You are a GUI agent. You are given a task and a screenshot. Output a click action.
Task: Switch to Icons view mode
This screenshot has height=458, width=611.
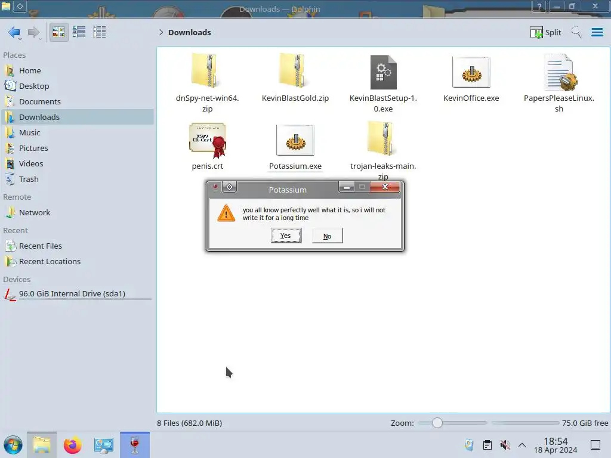tap(58, 32)
